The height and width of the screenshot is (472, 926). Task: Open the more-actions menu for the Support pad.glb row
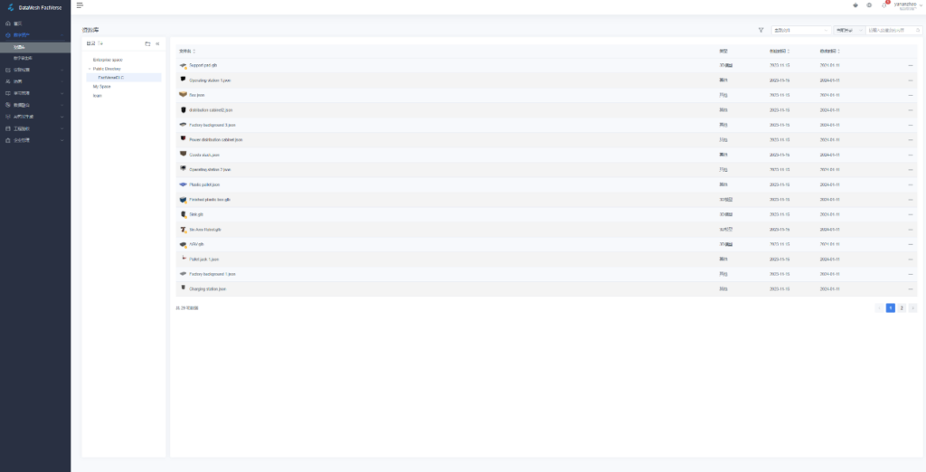click(910, 66)
